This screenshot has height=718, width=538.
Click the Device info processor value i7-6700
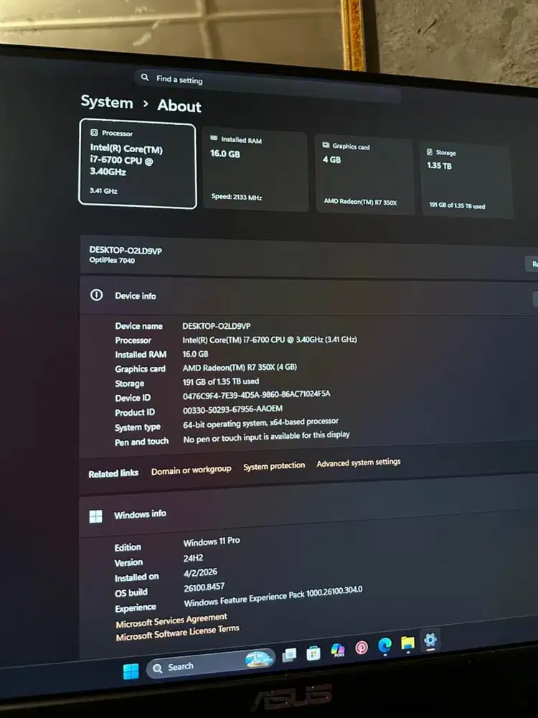point(270,340)
